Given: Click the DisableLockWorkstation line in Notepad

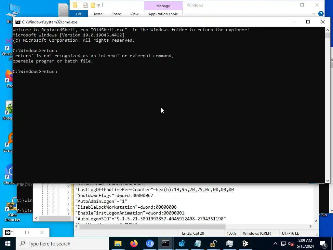Looking at the screenshot, I should 126,207.
